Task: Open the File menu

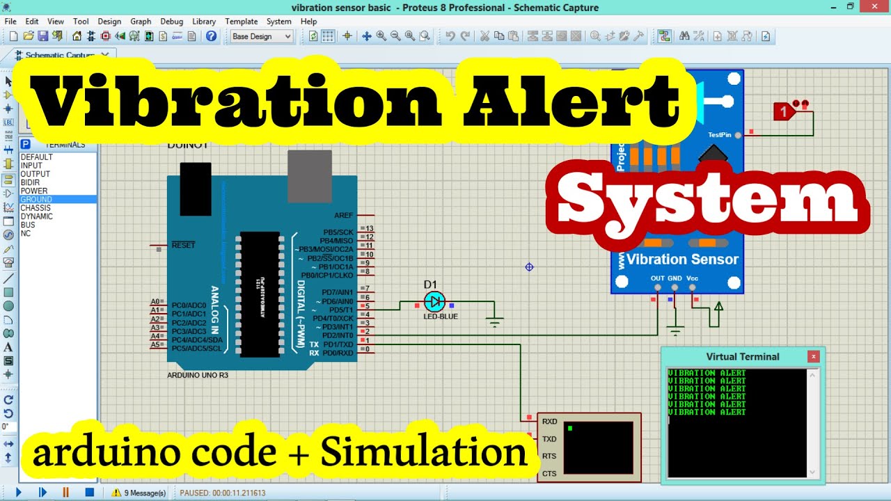Action: click(10, 22)
